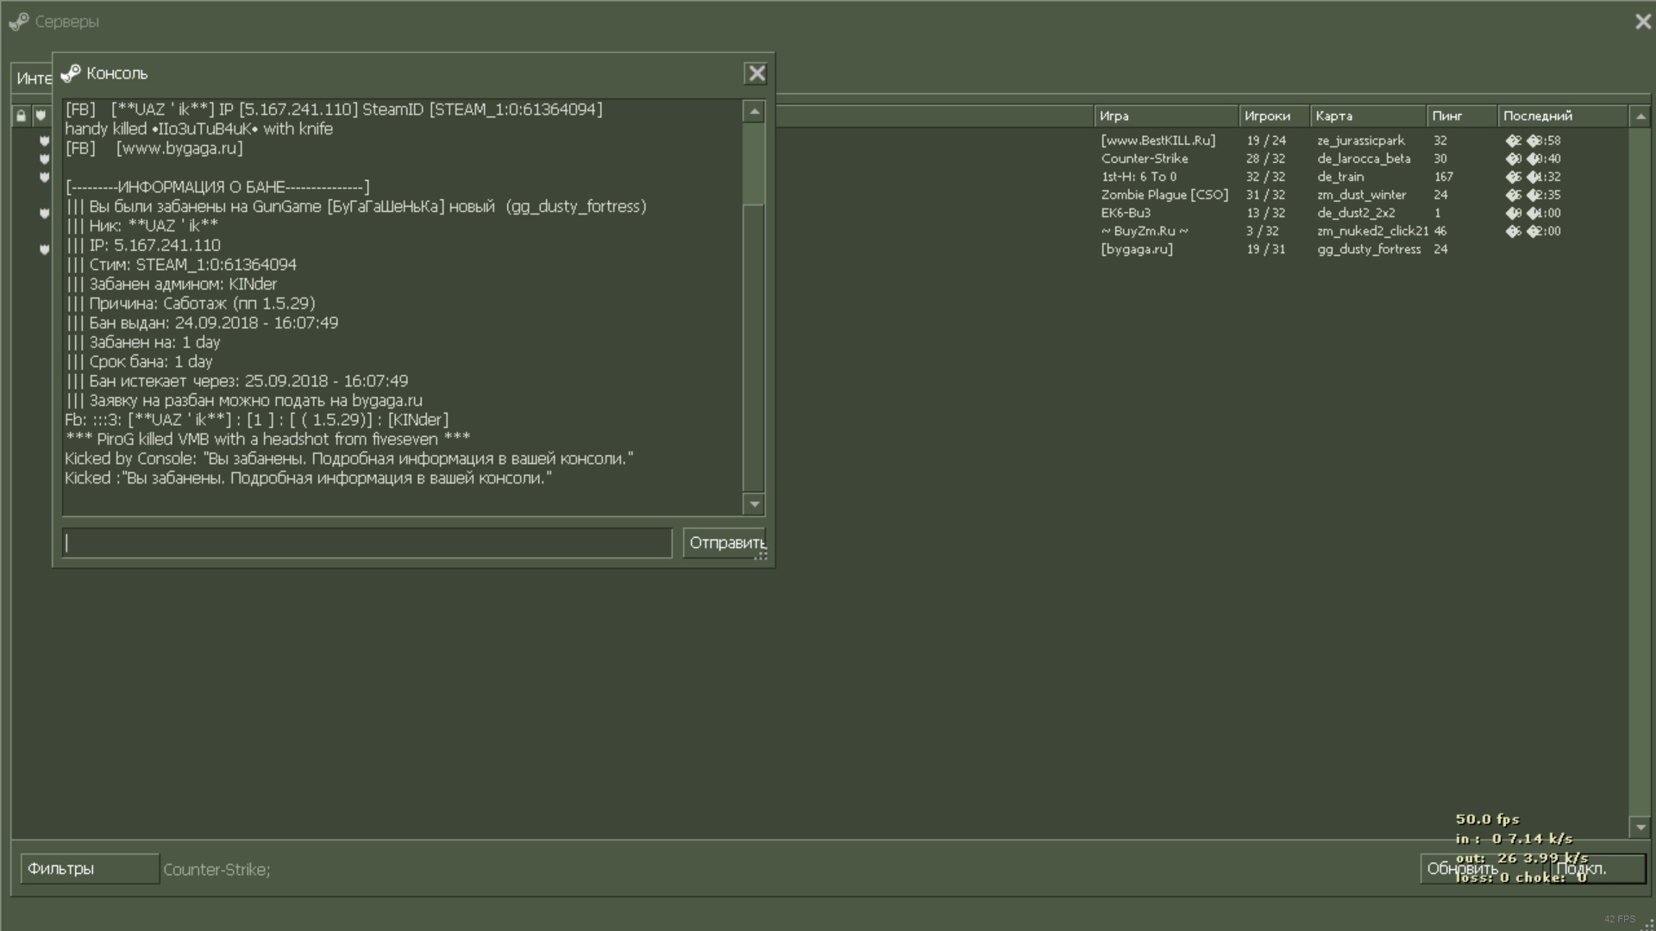Click the shield icon in the 1st-H: 6 To 0 row

click(x=45, y=177)
